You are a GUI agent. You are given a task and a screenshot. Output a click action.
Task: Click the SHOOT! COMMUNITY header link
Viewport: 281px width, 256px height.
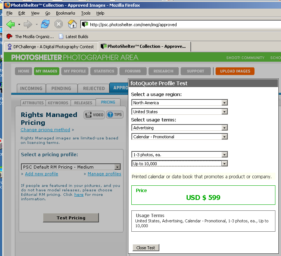245,58
